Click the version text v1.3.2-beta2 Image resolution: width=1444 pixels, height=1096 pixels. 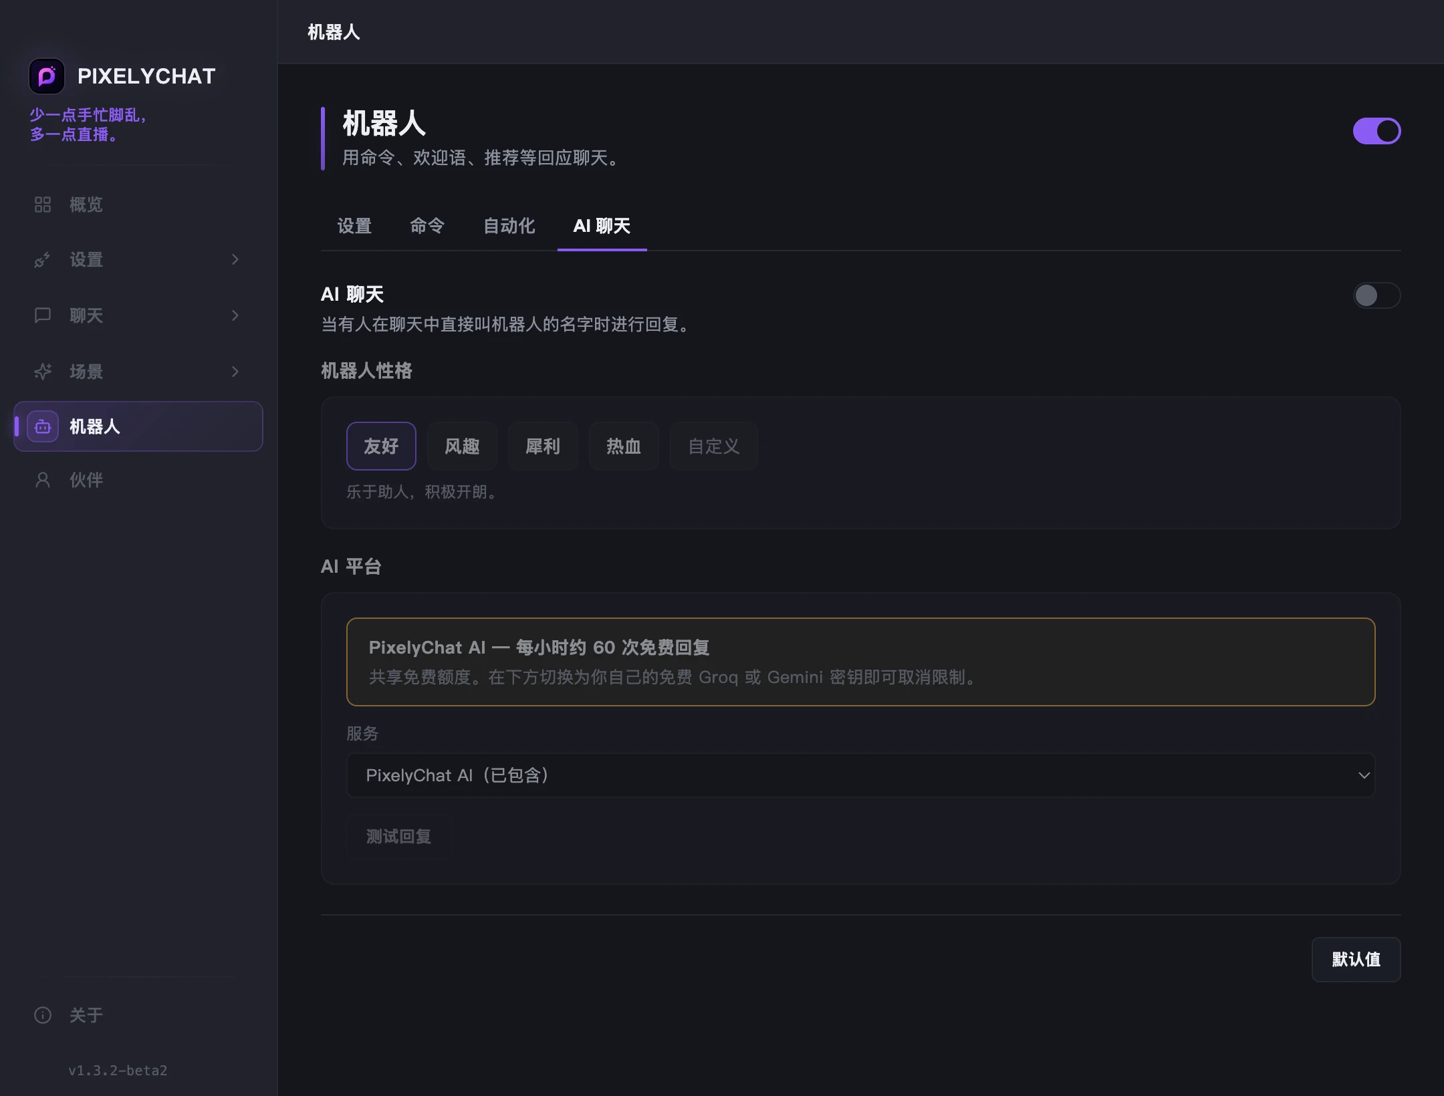pyautogui.click(x=118, y=1070)
